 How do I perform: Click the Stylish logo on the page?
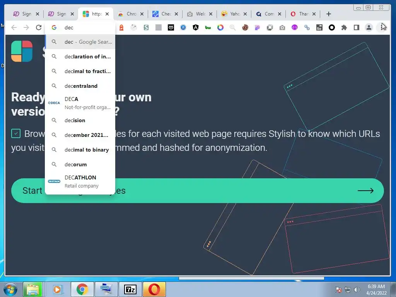tap(22, 51)
